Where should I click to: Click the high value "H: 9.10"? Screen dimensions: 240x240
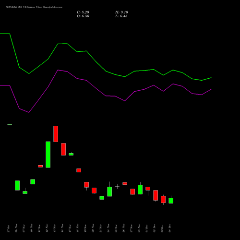(121, 12)
